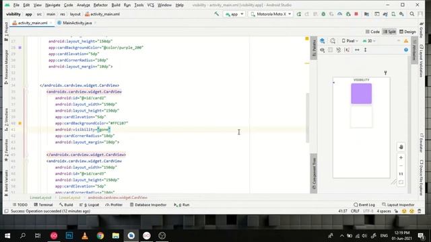
Task: Click the read-only lock icon in status bar
Action: click(x=396, y=211)
